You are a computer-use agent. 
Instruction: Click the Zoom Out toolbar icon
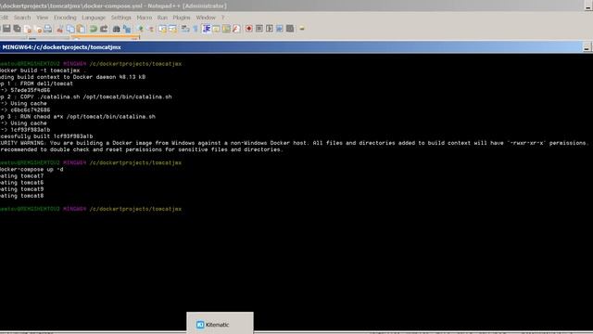click(150, 29)
